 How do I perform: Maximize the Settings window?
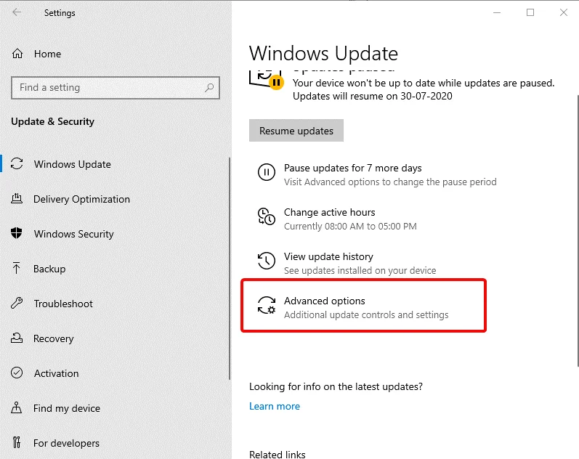point(530,12)
